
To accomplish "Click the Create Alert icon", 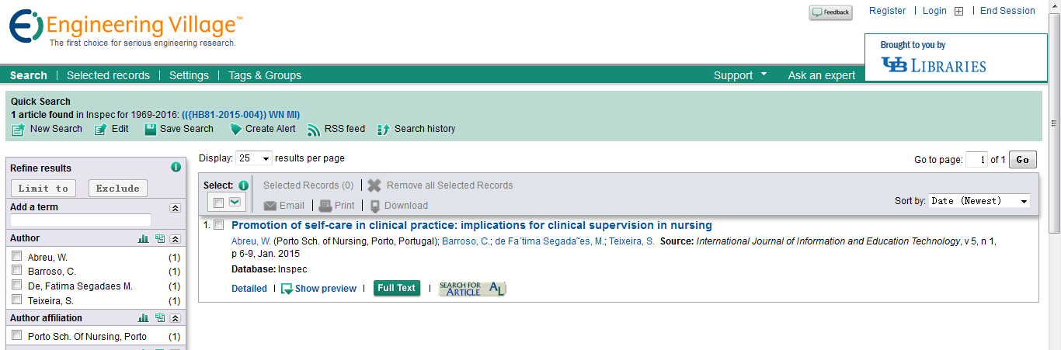I will tap(235, 130).
